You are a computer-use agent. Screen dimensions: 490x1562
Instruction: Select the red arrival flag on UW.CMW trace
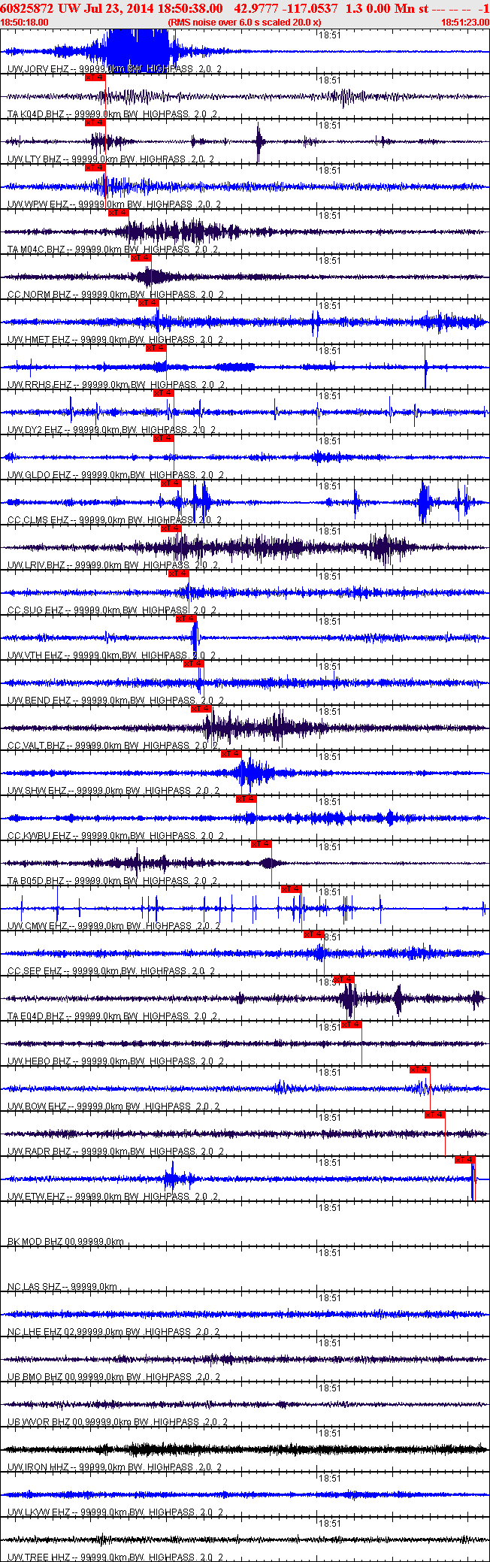point(292,888)
